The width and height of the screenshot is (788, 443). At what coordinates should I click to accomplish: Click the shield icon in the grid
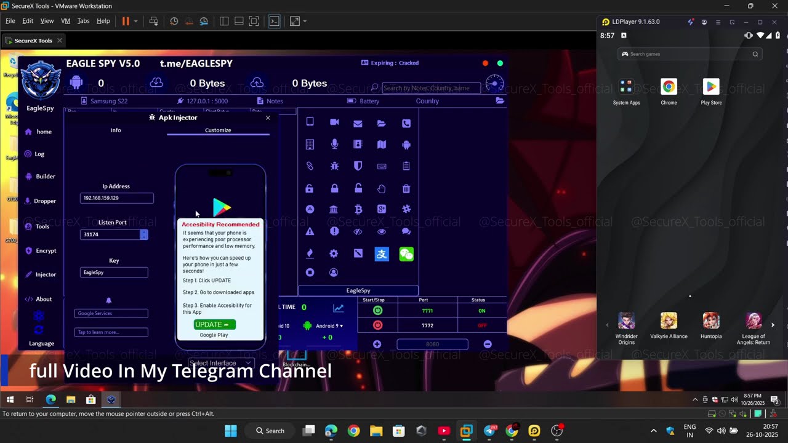(x=358, y=166)
